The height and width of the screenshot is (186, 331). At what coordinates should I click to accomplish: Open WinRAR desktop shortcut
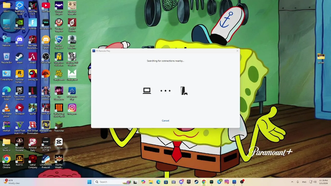click(x=6, y=127)
